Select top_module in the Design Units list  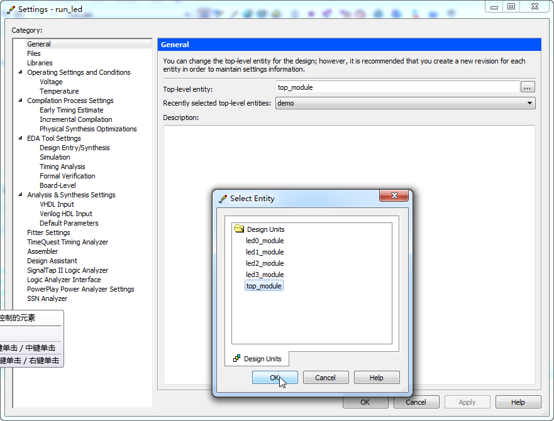[263, 285]
